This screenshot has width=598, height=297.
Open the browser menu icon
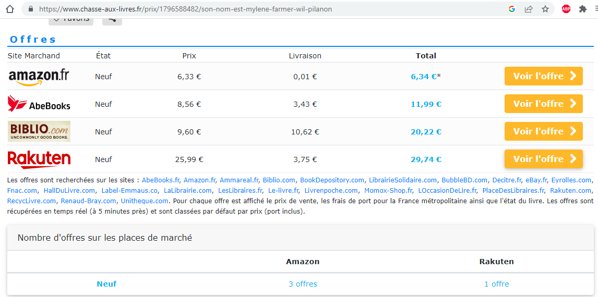tap(595, 9)
